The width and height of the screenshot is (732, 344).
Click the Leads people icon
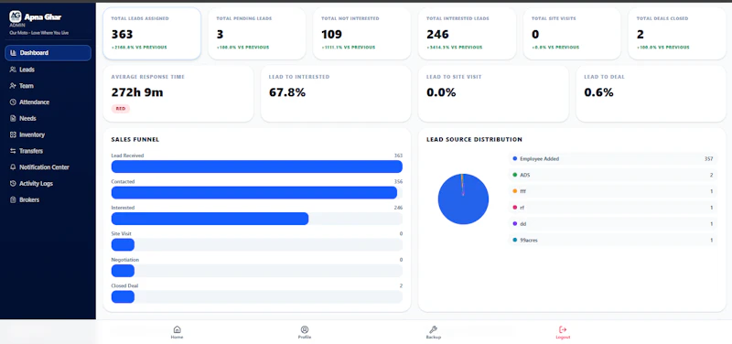13,70
